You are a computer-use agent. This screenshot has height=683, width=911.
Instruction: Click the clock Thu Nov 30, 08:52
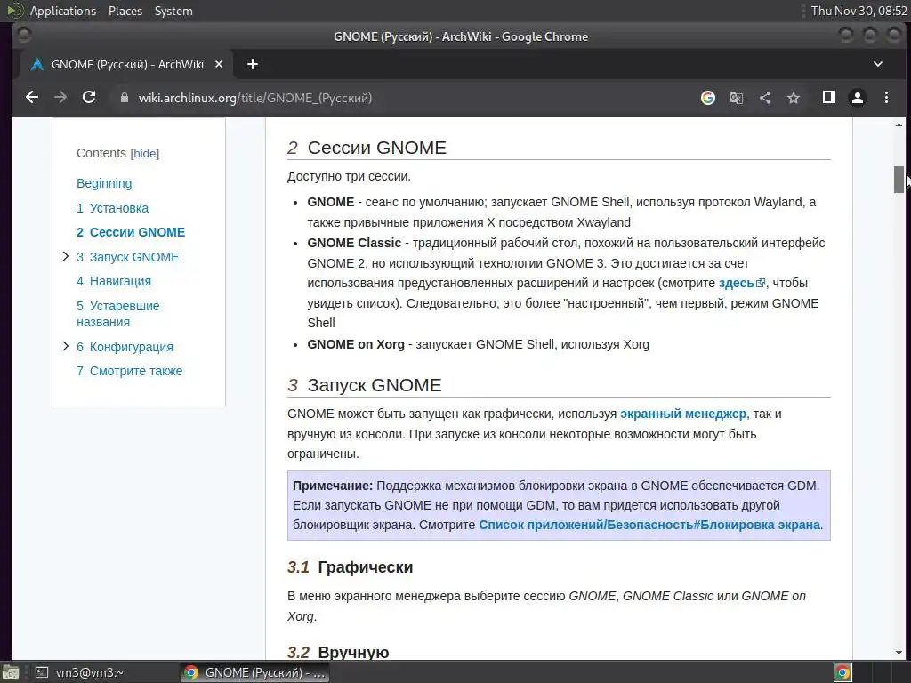859,11
